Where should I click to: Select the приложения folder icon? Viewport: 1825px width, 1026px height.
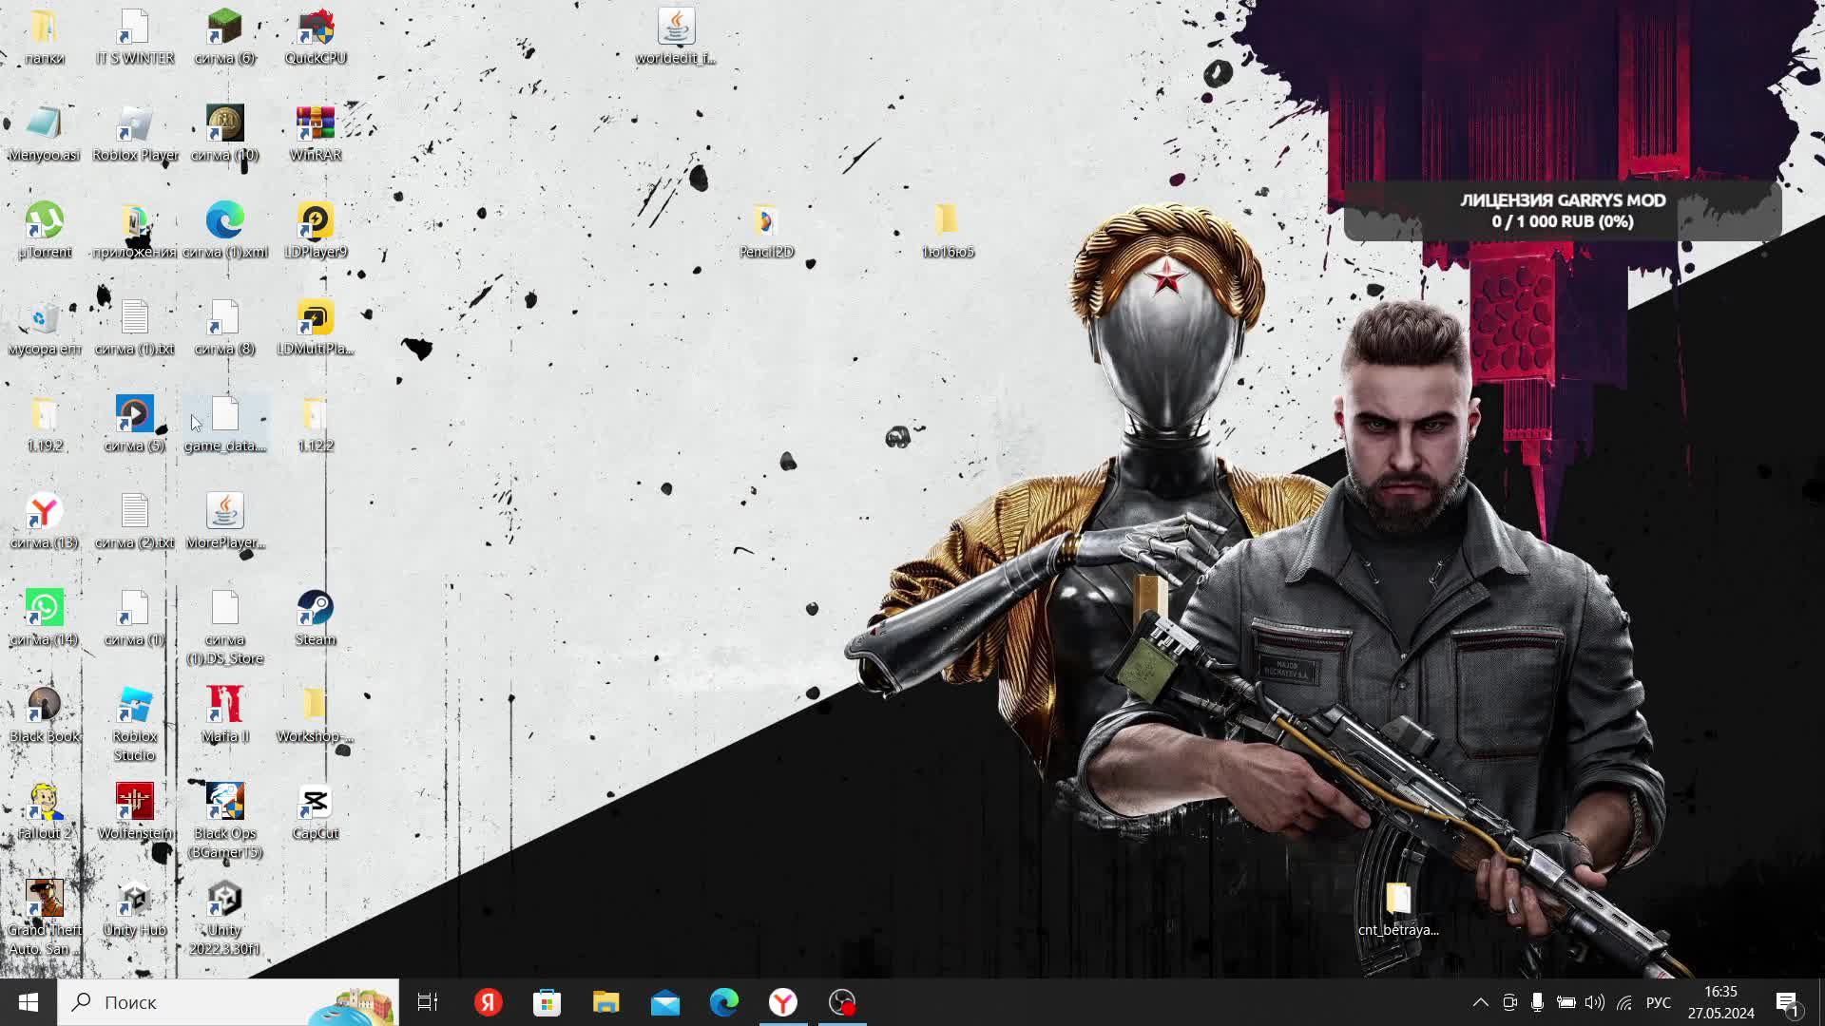[x=135, y=232]
